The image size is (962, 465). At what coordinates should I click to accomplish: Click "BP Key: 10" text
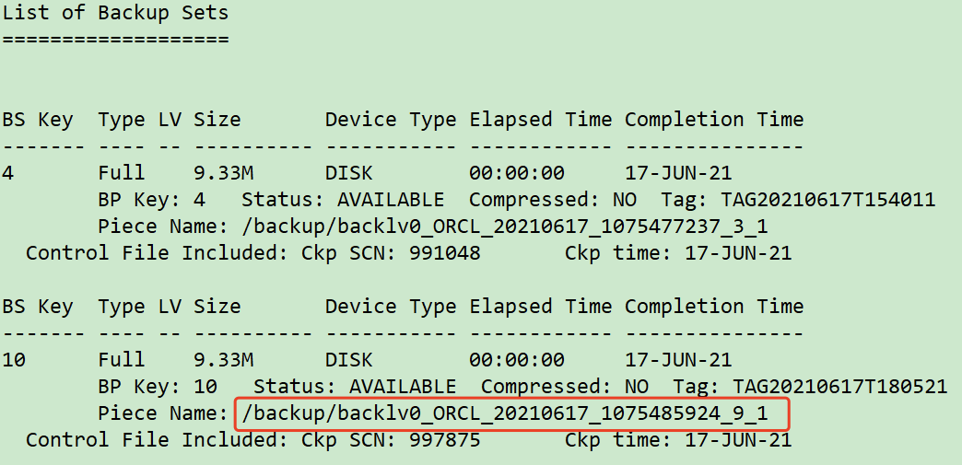click(158, 387)
